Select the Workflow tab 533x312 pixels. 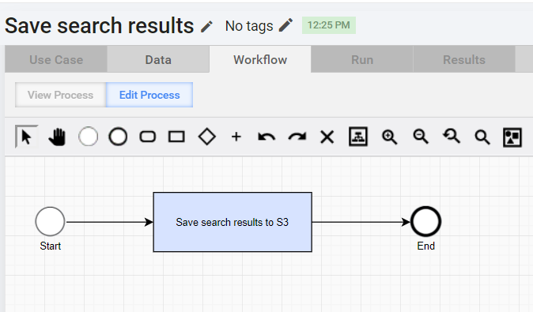click(x=260, y=59)
